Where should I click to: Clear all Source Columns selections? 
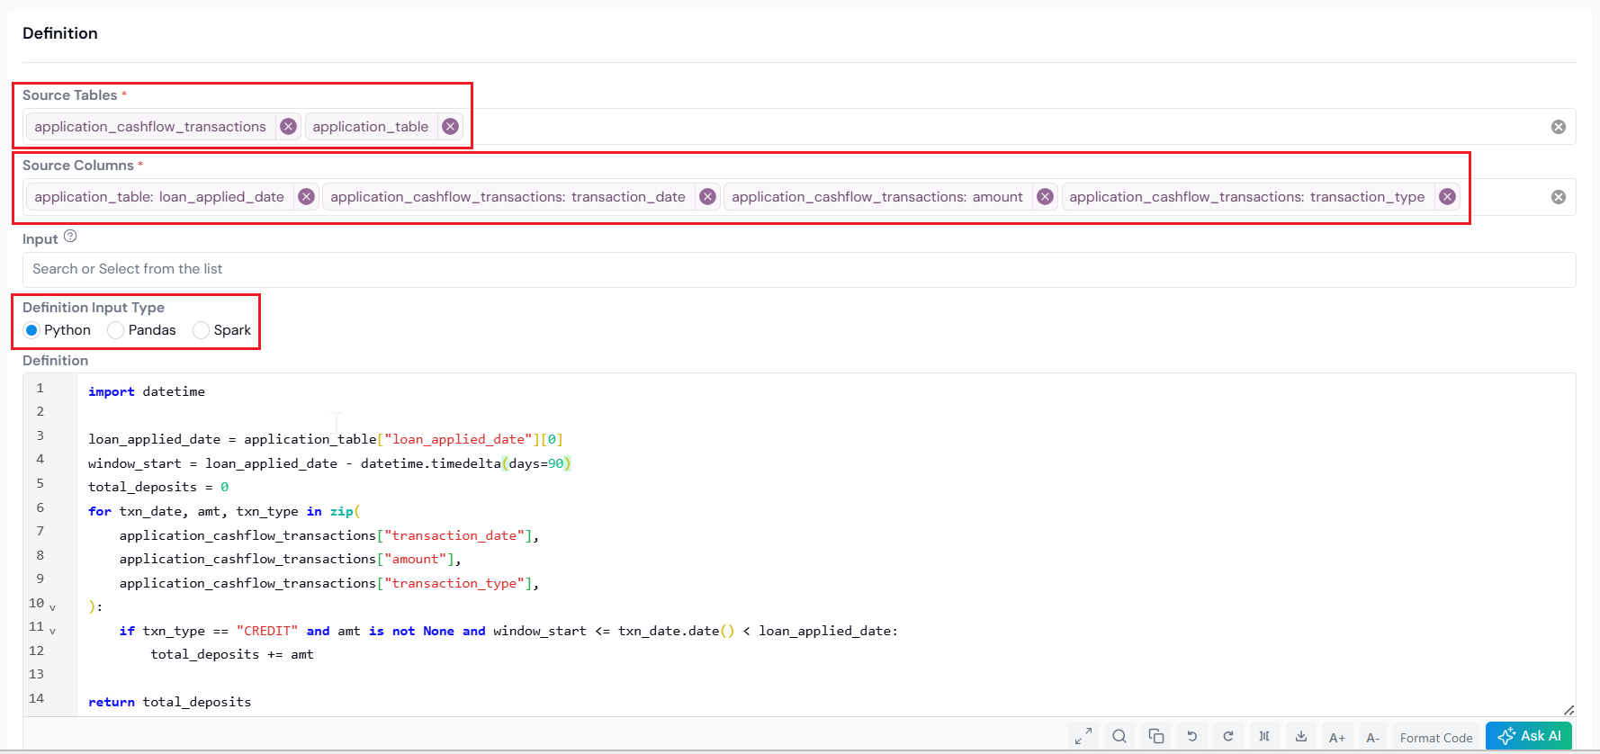1559,197
